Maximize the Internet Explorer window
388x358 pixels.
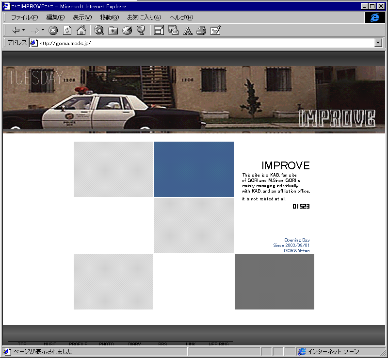pos(372,6)
